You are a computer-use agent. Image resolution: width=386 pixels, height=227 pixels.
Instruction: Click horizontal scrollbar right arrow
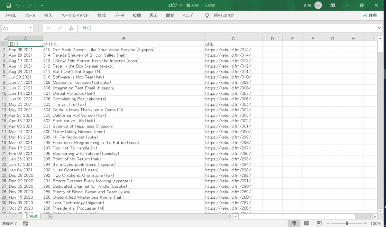tap(375, 217)
